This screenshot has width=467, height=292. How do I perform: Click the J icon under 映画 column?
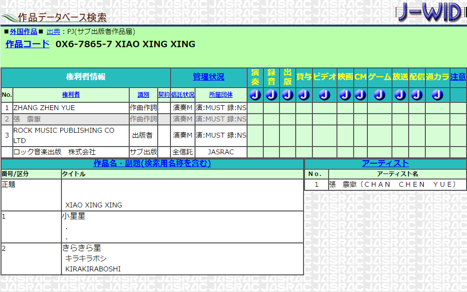point(345,95)
